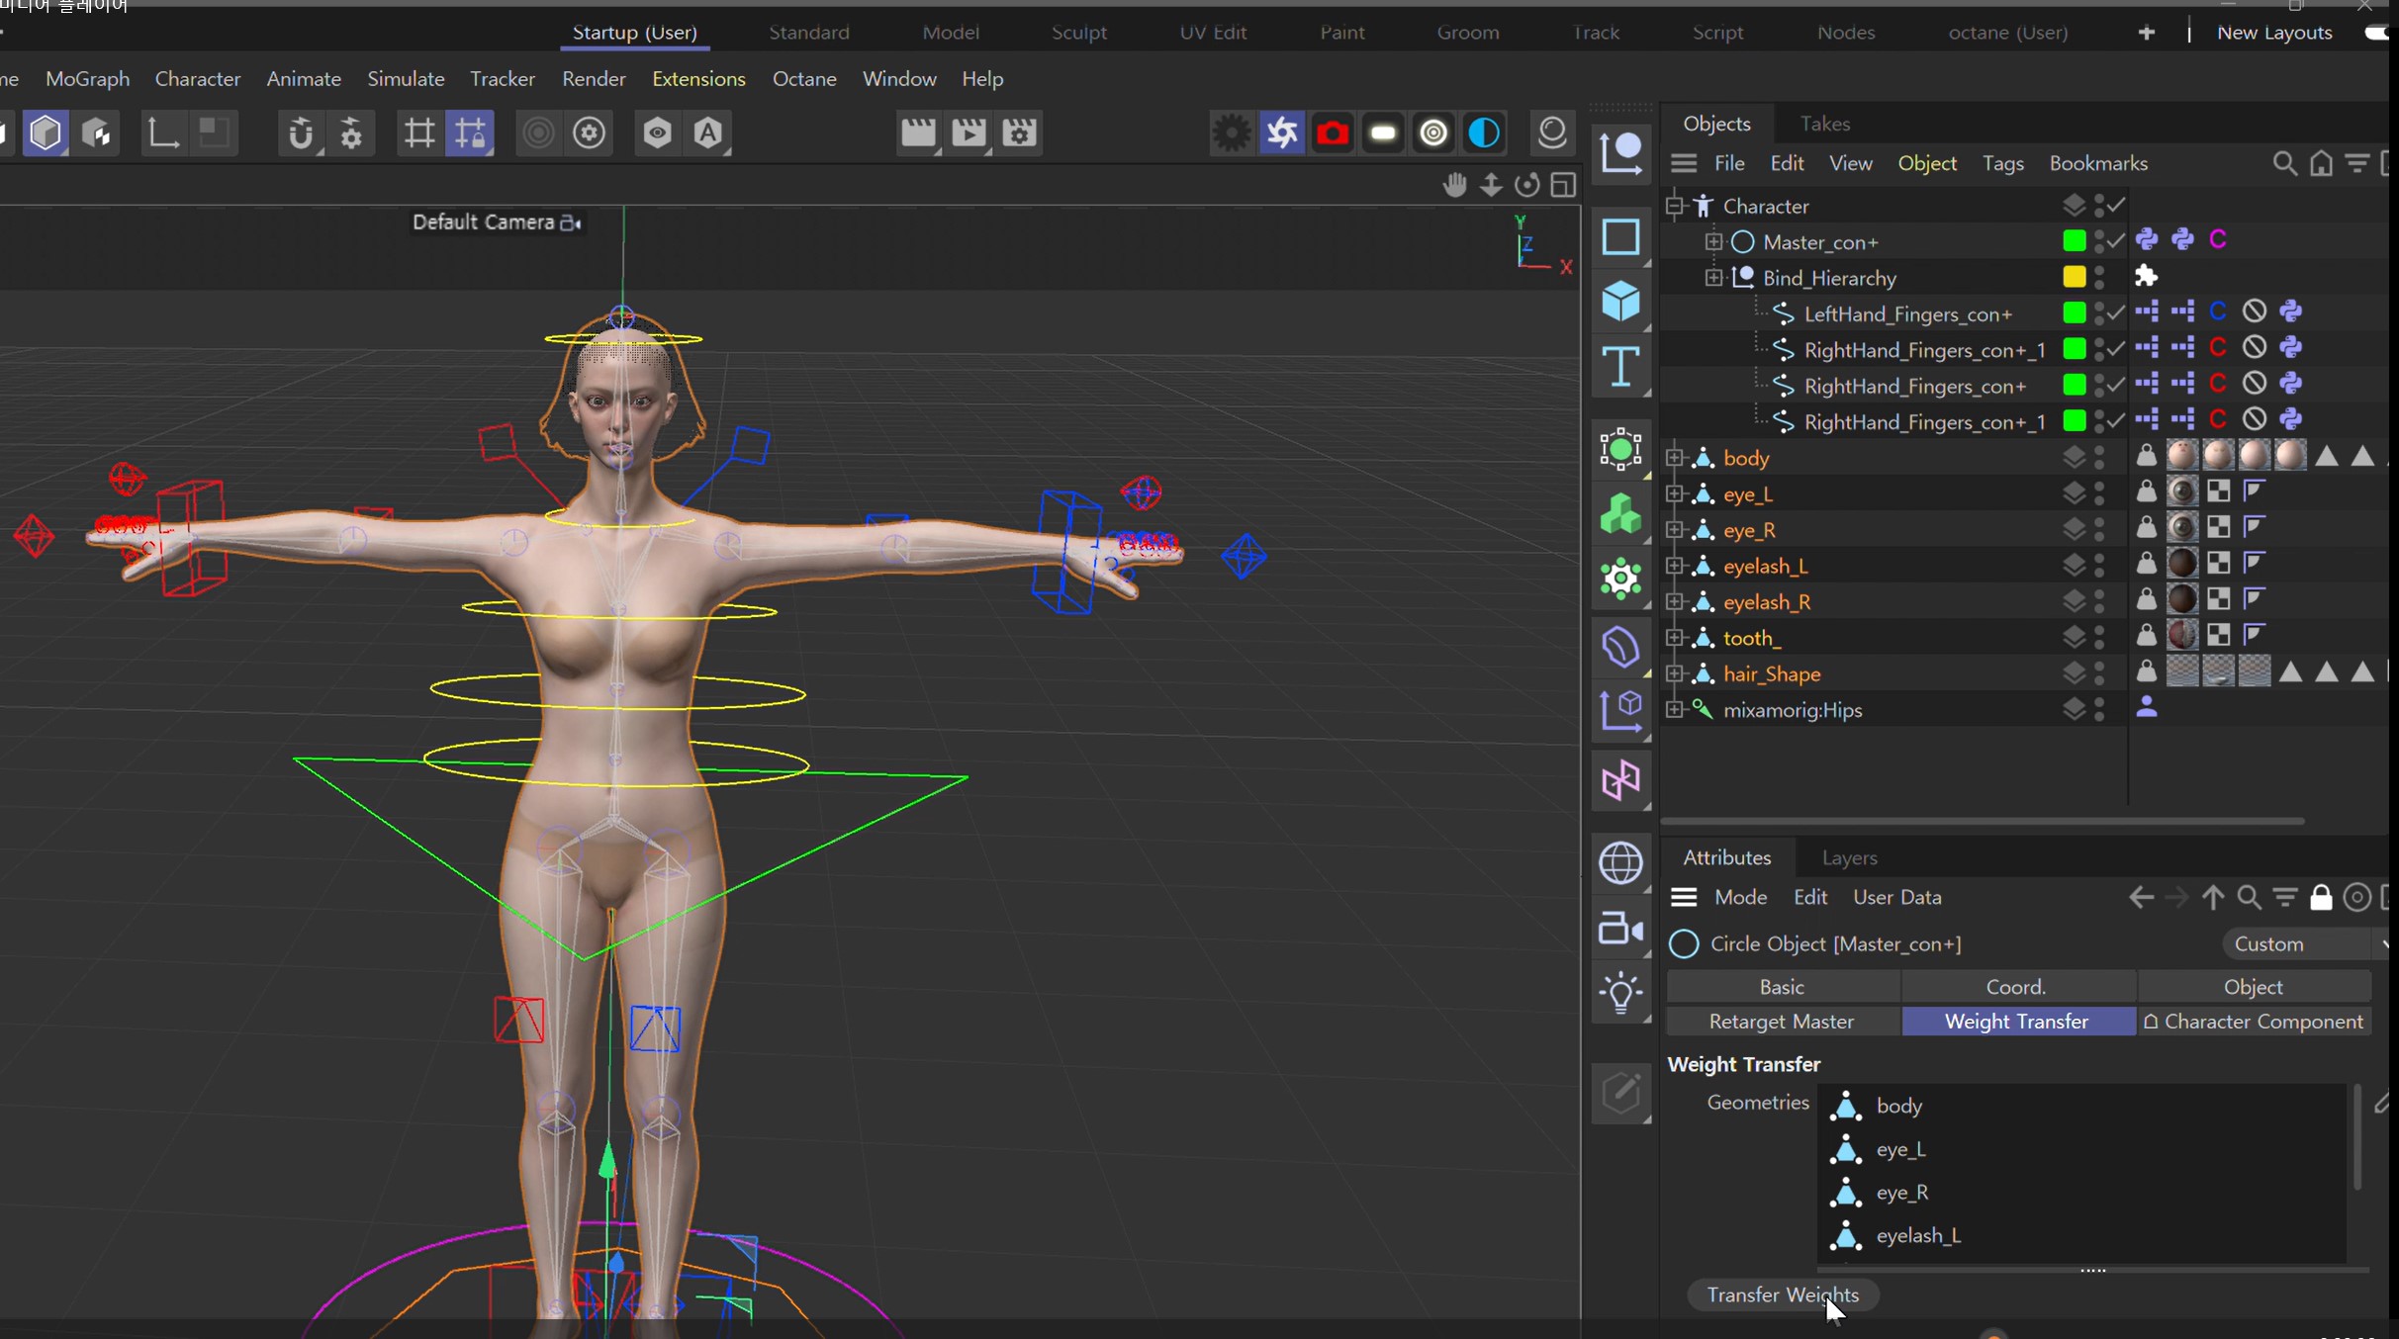The height and width of the screenshot is (1339, 2399).
Task: Select the Cube primitive tool
Action: pyautogui.click(x=1620, y=302)
